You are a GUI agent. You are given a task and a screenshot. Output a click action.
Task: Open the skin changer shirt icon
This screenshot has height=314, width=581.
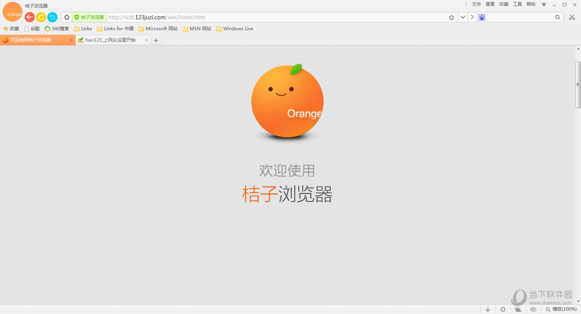coord(544,5)
